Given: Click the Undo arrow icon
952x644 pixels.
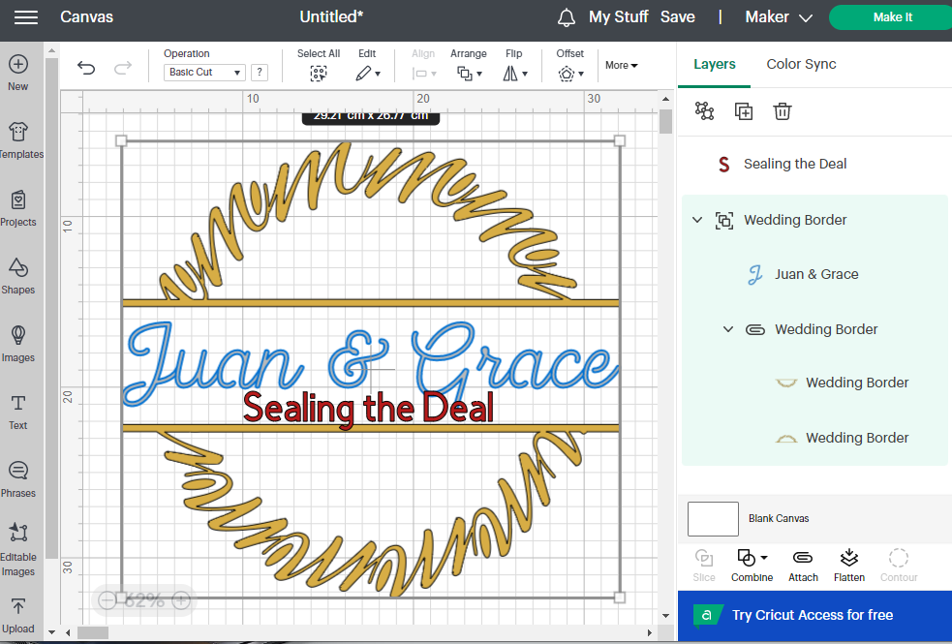Looking at the screenshot, I should pos(86,68).
